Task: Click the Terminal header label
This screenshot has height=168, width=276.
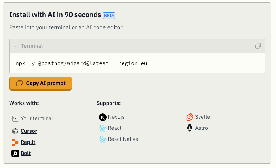Action: (32, 46)
